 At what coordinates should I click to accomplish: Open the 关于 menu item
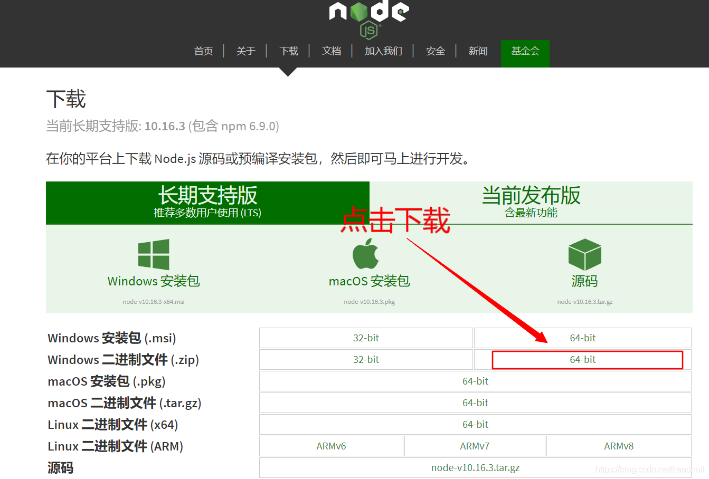(x=246, y=51)
